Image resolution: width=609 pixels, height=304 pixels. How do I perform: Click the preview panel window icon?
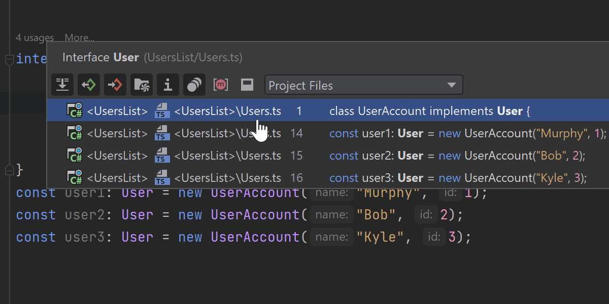click(247, 85)
